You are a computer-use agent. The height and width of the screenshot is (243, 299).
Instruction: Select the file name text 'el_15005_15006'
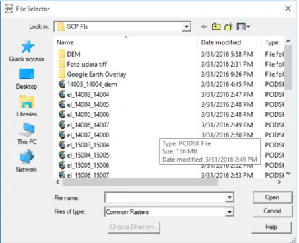click(88, 165)
